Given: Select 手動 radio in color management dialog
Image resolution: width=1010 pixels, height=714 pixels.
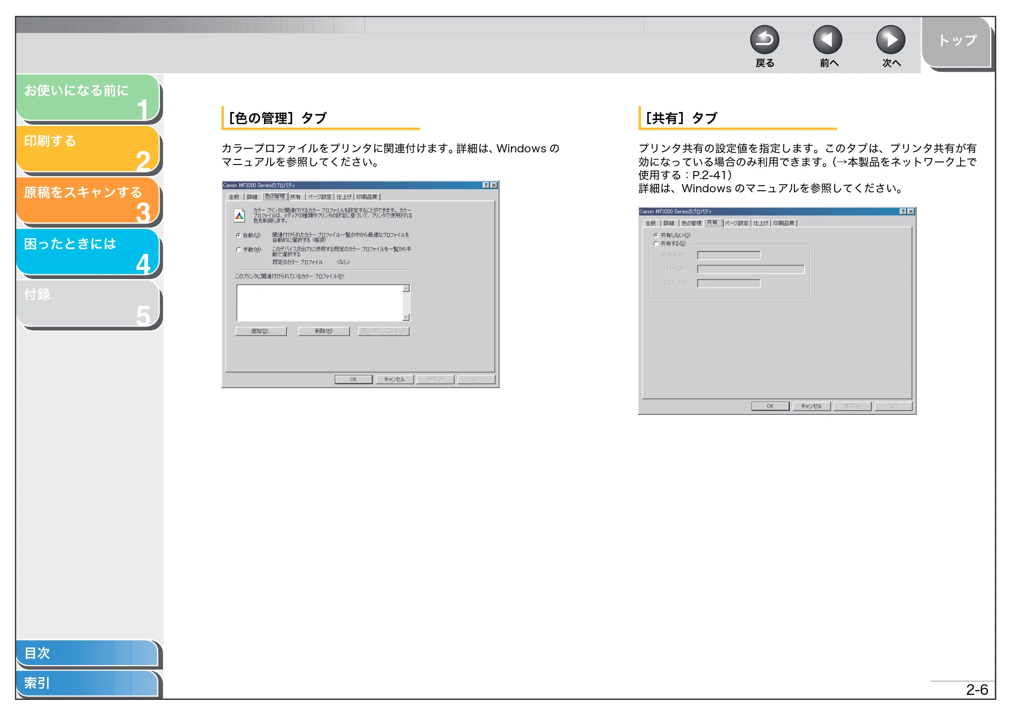Looking at the screenshot, I should pyautogui.click(x=238, y=249).
